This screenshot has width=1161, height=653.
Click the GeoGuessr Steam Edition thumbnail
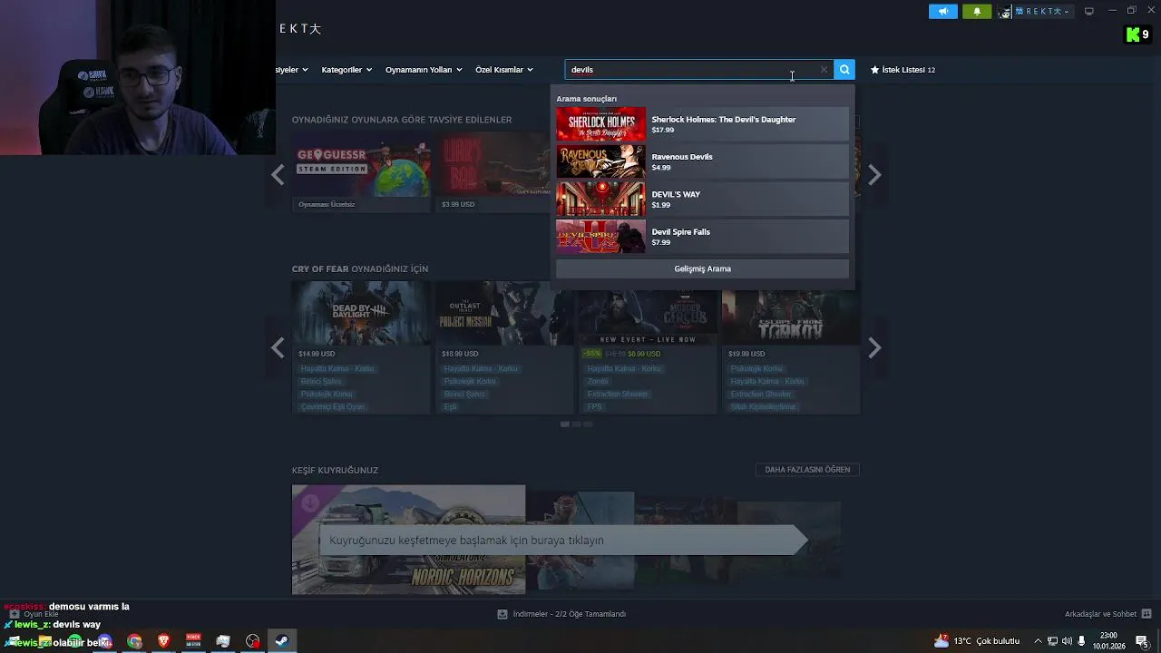coord(361,164)
